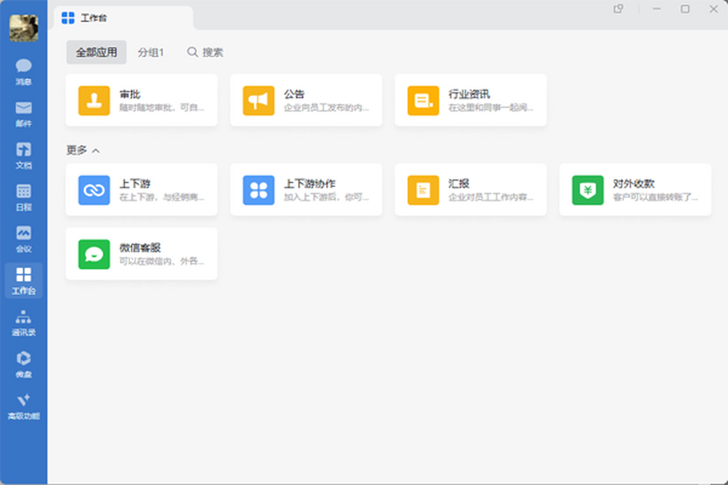Click the 上下游协作 four-dot icon

pos(258,190)
